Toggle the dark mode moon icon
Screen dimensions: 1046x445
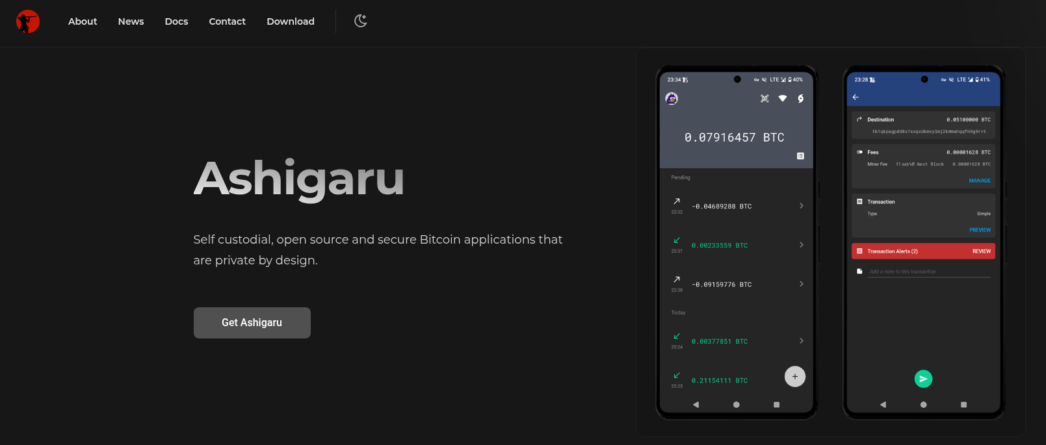(360, 21)
